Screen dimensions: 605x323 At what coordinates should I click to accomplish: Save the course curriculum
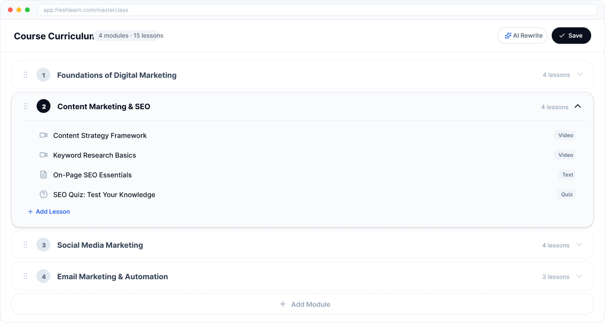[571, 35]
